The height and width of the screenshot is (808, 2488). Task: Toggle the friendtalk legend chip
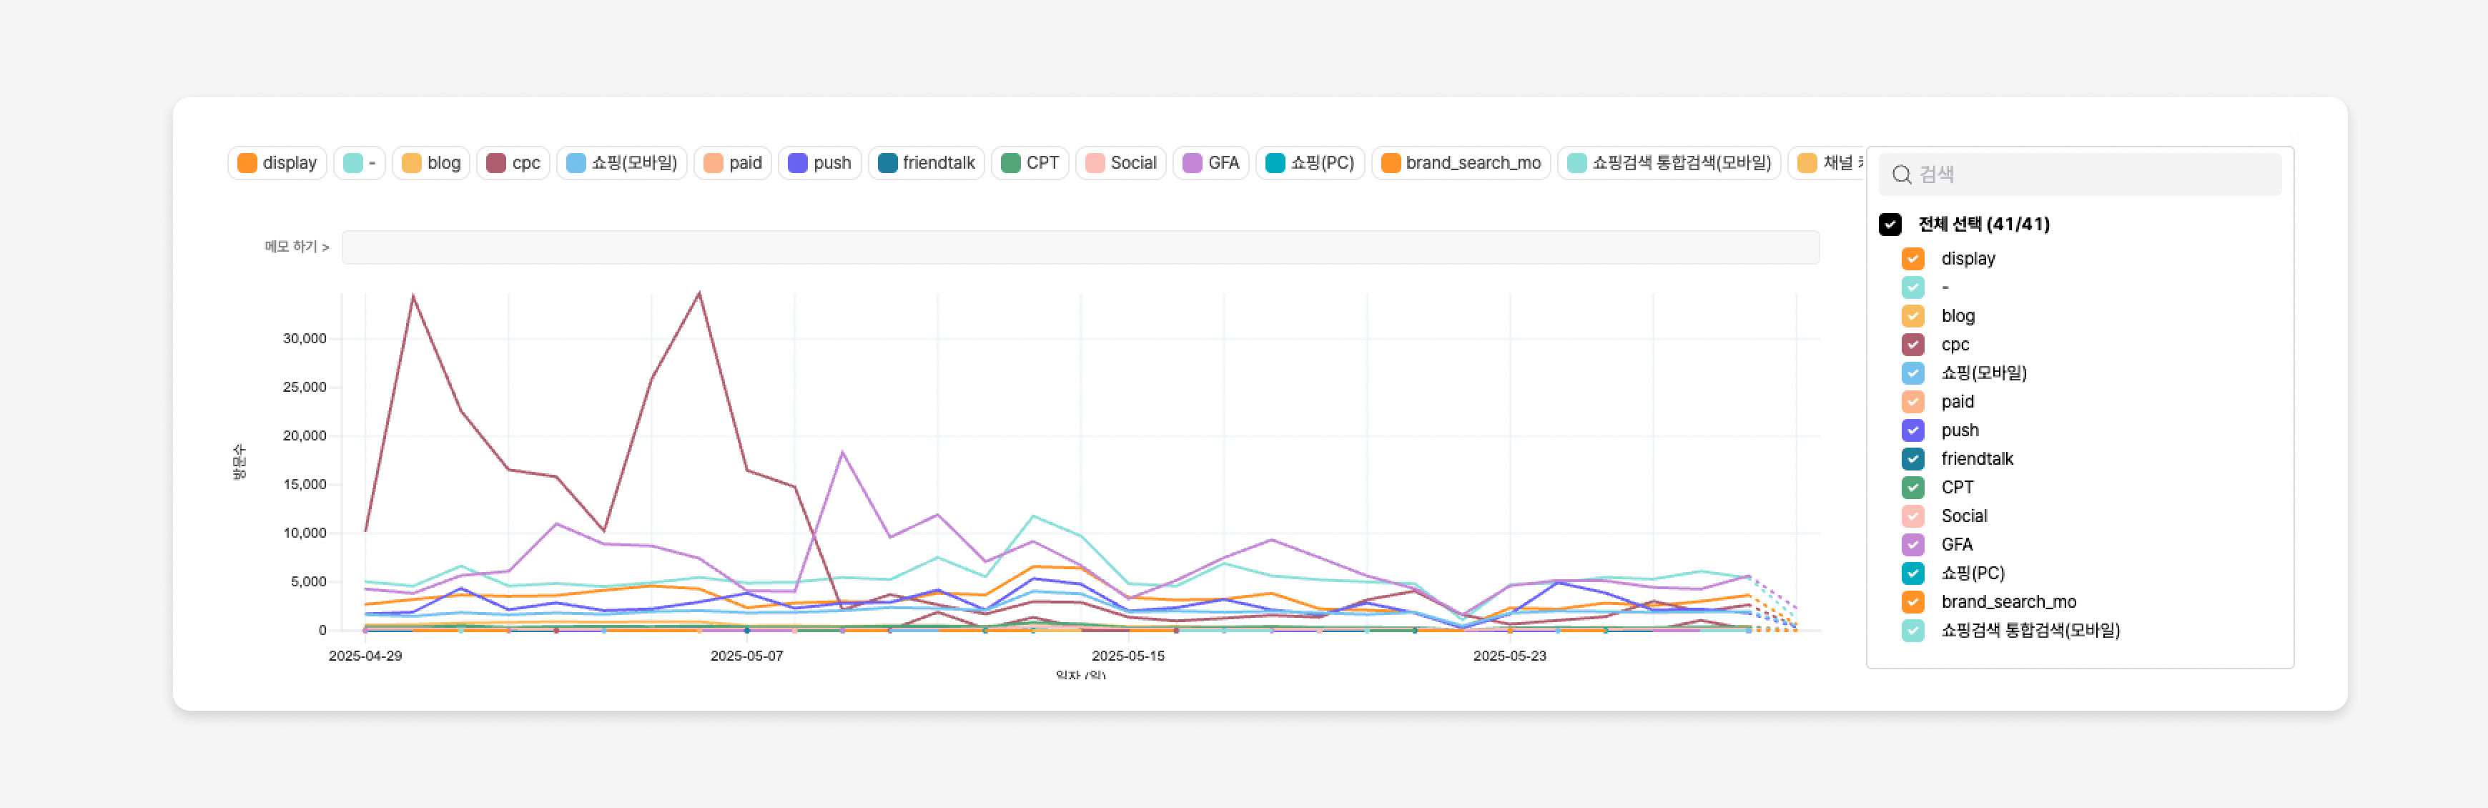pyautogui.click(x=925, y=162)
